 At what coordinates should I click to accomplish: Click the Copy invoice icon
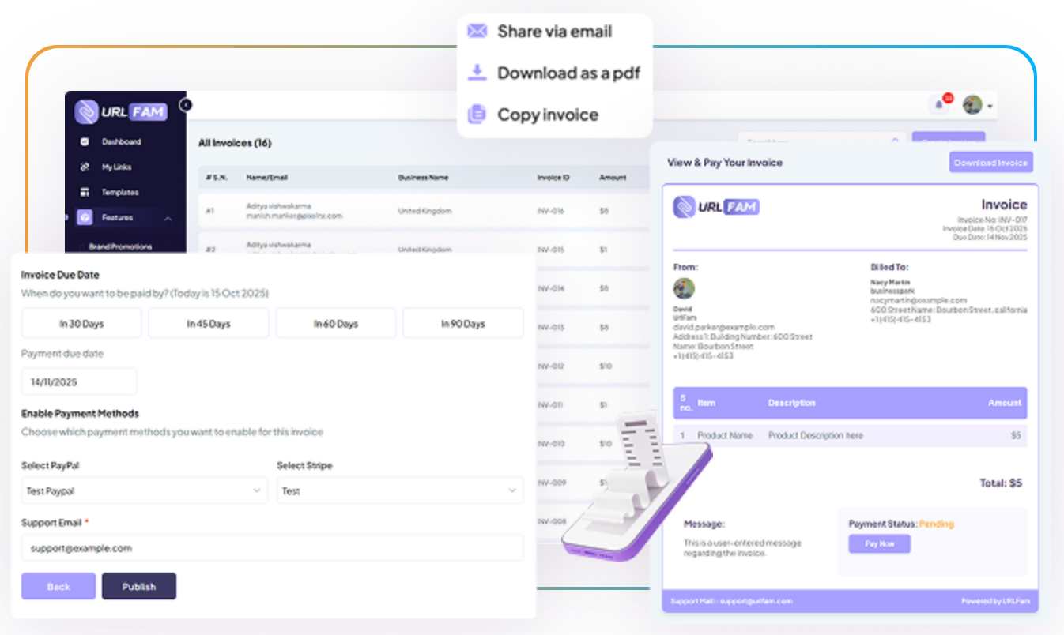coord(477,115)
